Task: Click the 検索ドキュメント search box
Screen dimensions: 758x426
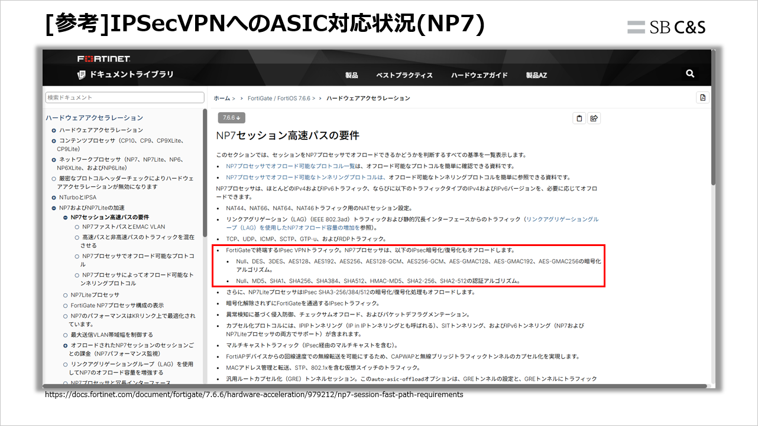Action: coord(124,96)
